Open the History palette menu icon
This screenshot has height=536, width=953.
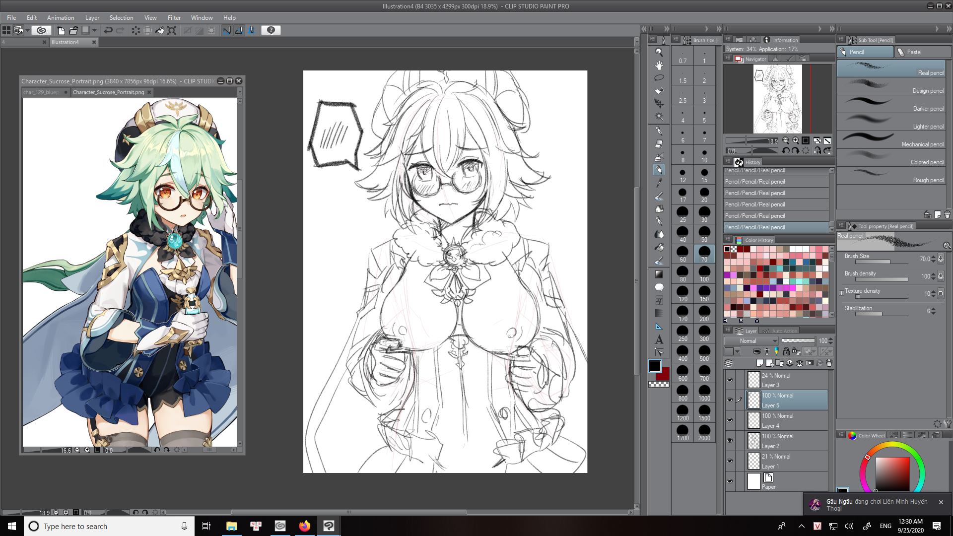coord(728,162)
